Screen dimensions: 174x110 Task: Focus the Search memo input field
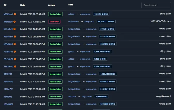pyautogui.click(x=156, y=5)
